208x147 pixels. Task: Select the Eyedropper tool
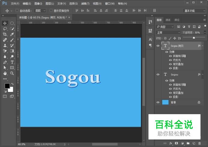click(x=12, y=34)
